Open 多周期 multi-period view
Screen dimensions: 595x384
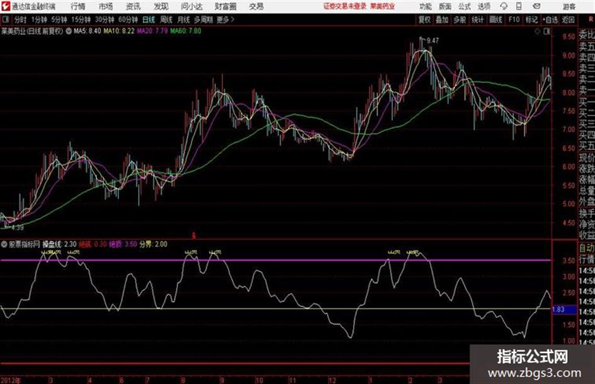pos(203,20)
